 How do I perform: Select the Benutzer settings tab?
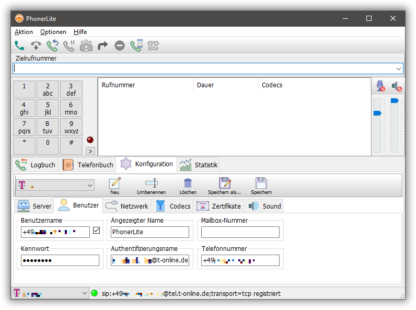pyautogui.click(x=78, y=205)
